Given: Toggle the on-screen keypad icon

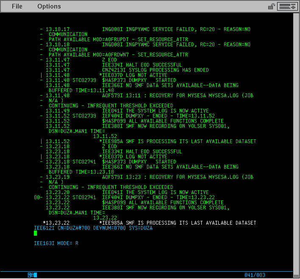Looking at the screenshot, I should click(x=287, y=6).
